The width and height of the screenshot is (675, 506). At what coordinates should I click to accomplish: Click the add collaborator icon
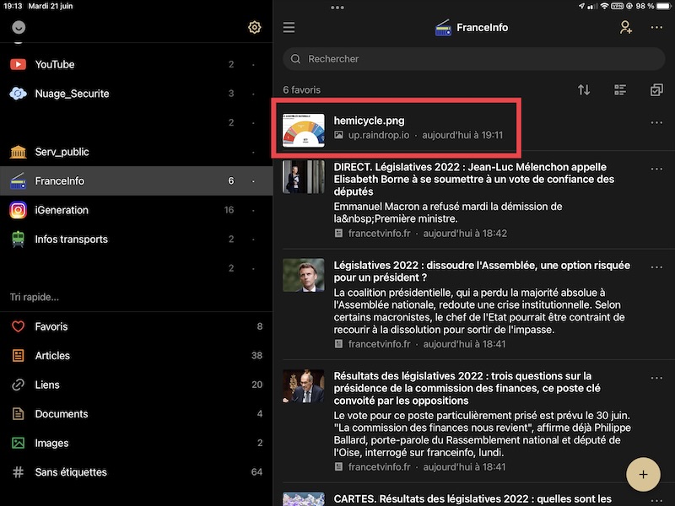[625, 28]
